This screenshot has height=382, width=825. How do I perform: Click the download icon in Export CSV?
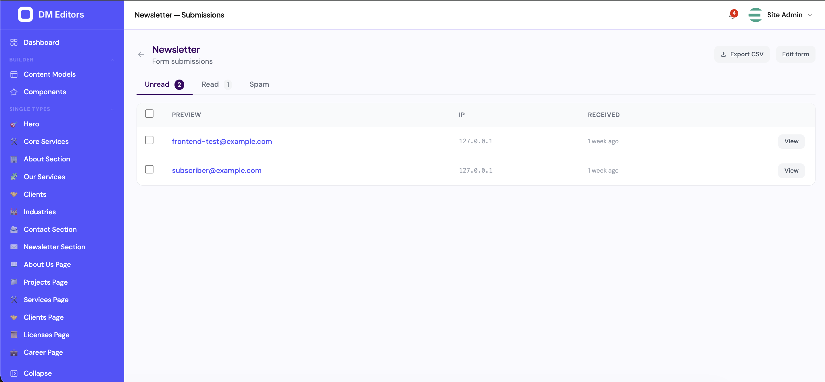click(x=723, y=54)
